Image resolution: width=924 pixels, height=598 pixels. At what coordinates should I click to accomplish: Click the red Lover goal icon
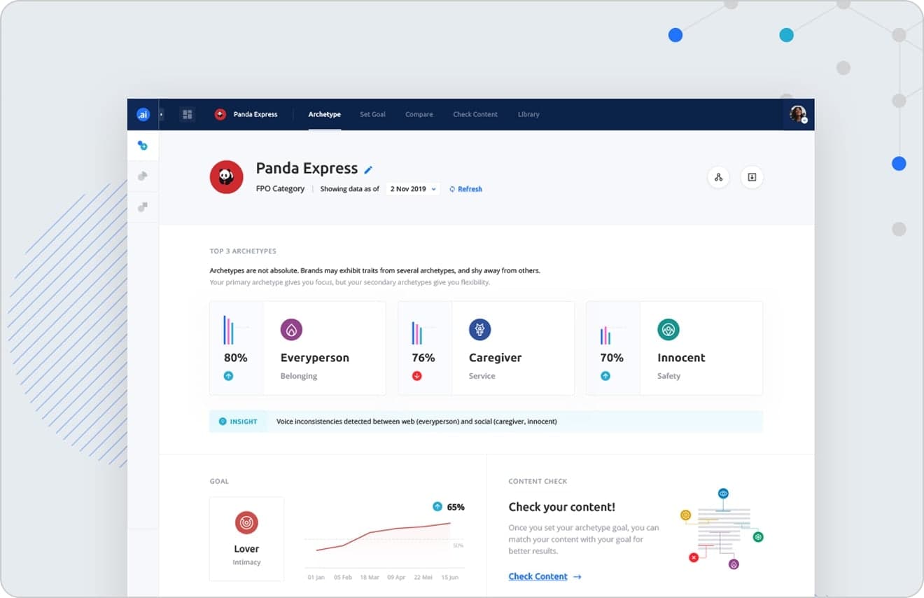[246, 522]
